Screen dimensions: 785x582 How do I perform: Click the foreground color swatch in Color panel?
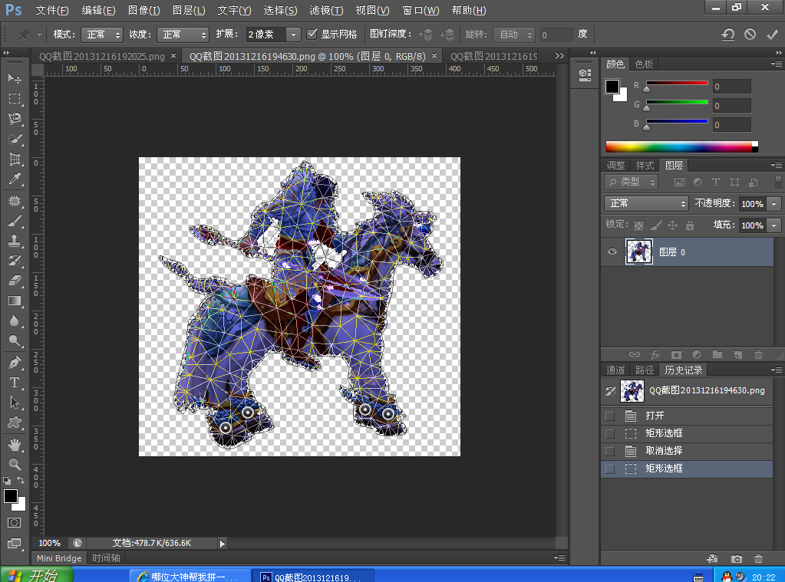click(x=612, y=87)
